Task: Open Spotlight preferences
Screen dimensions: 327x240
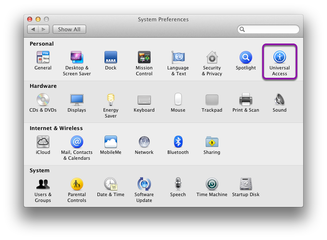Action: [245, 61]
